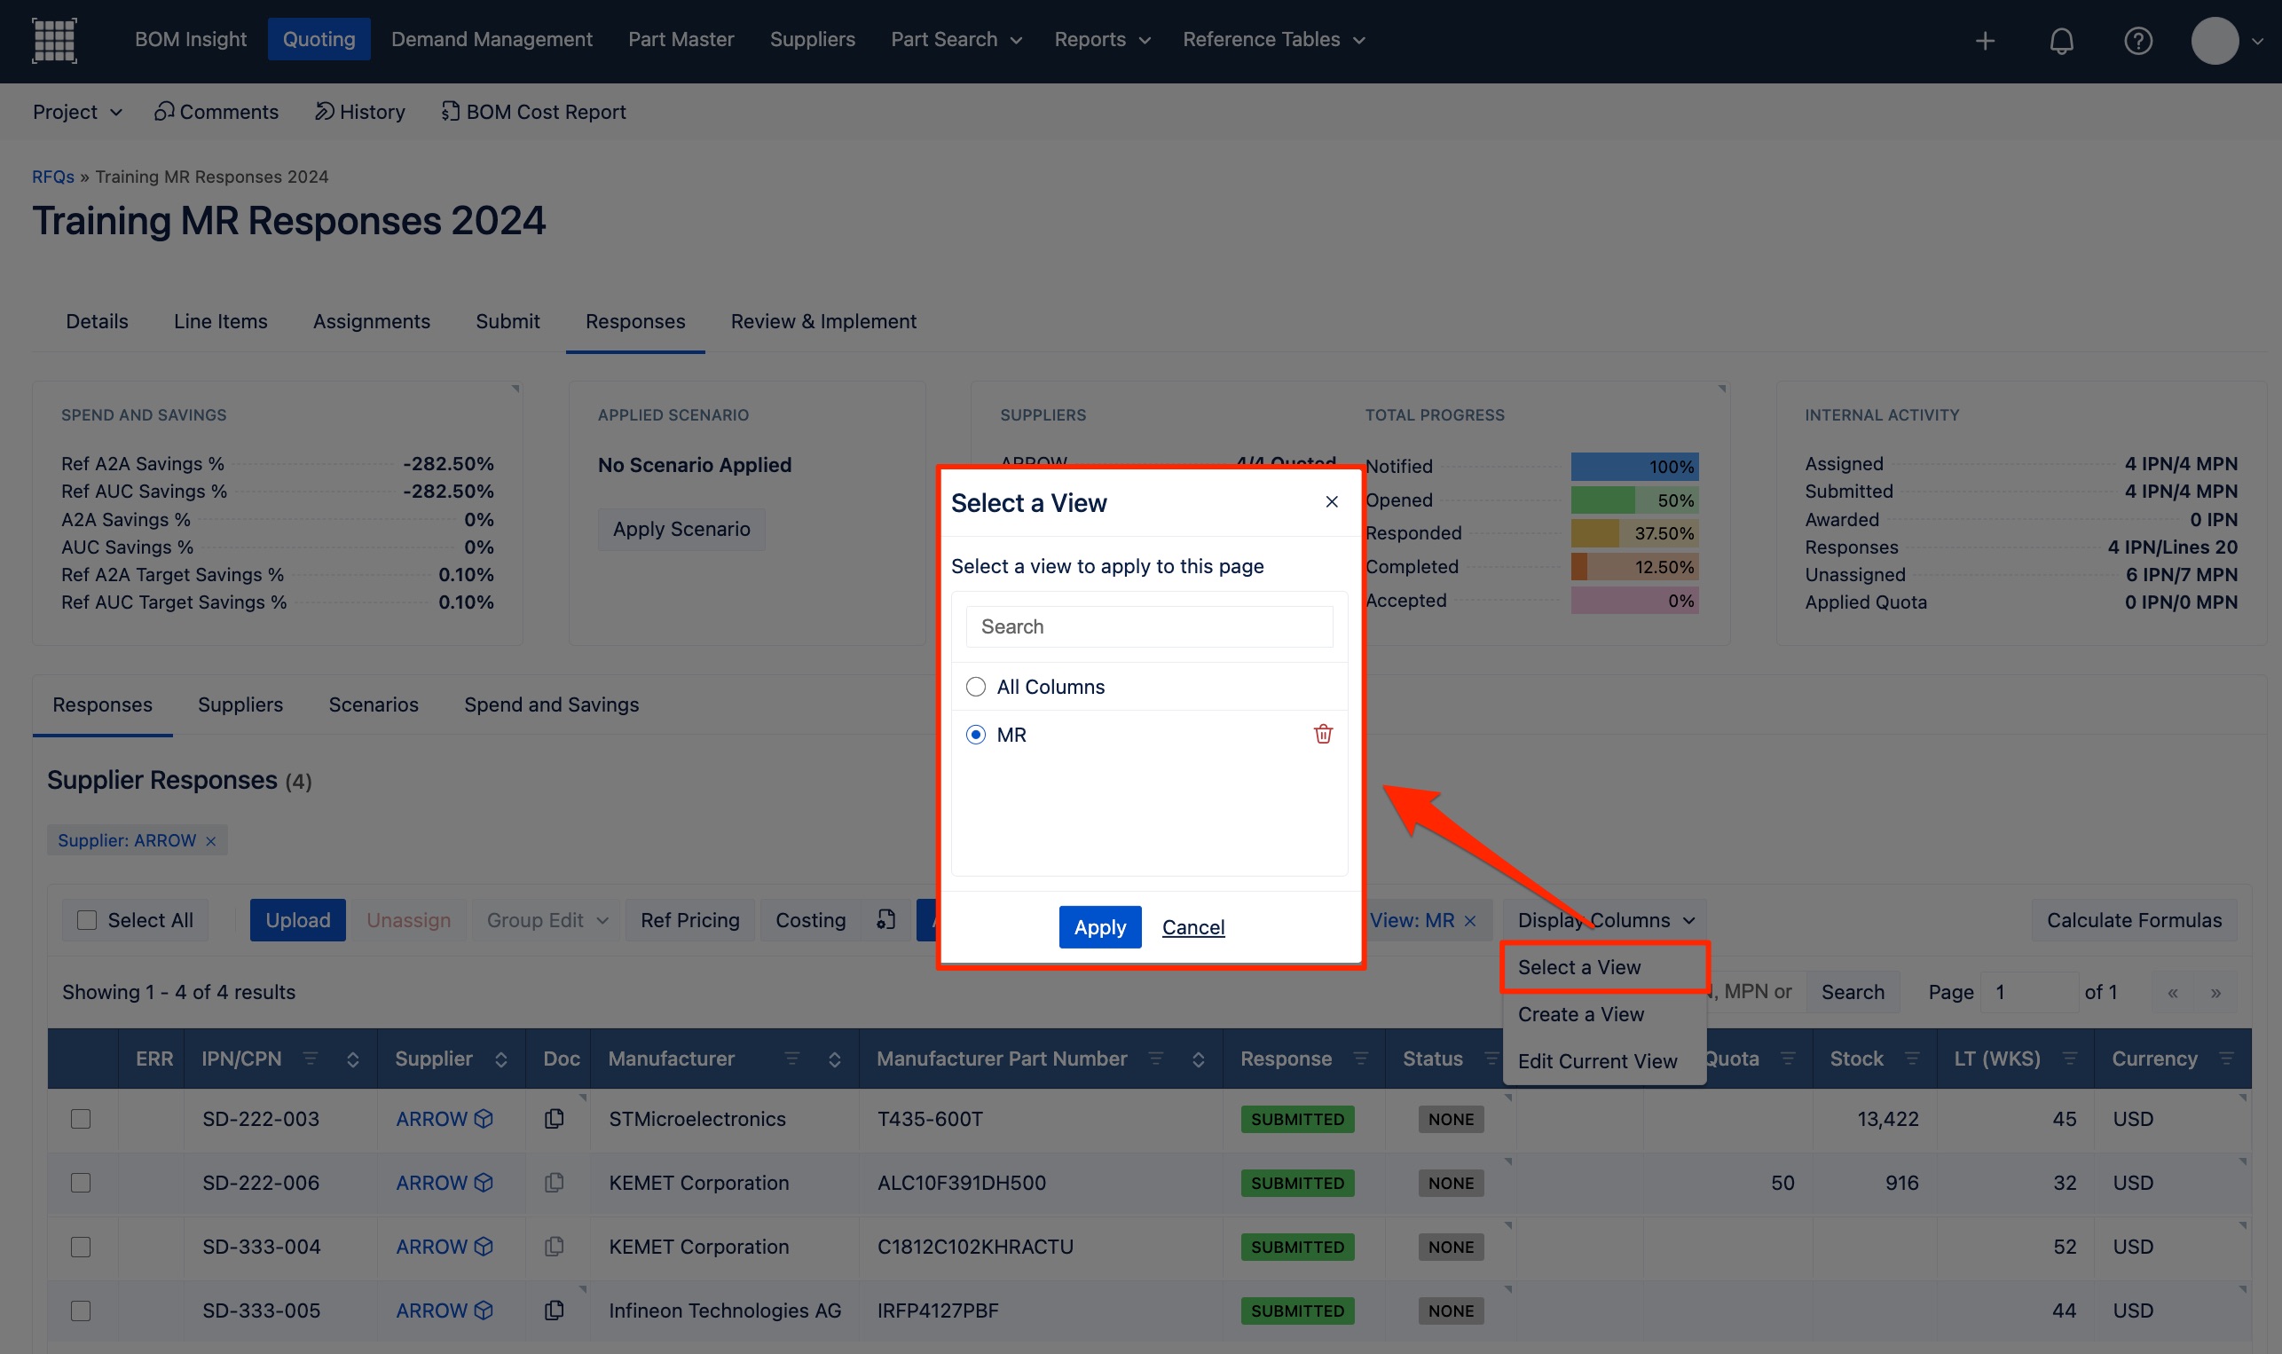
Task: Clear the View: MR filter chip
Action: coord(1469,921)
